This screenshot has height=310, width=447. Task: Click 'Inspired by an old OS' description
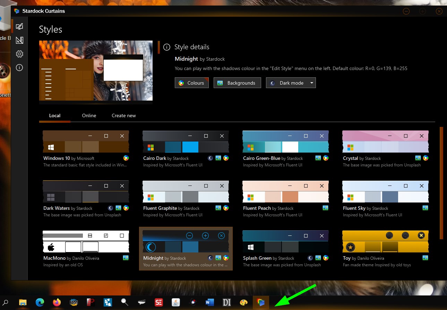tap(63, 265)
